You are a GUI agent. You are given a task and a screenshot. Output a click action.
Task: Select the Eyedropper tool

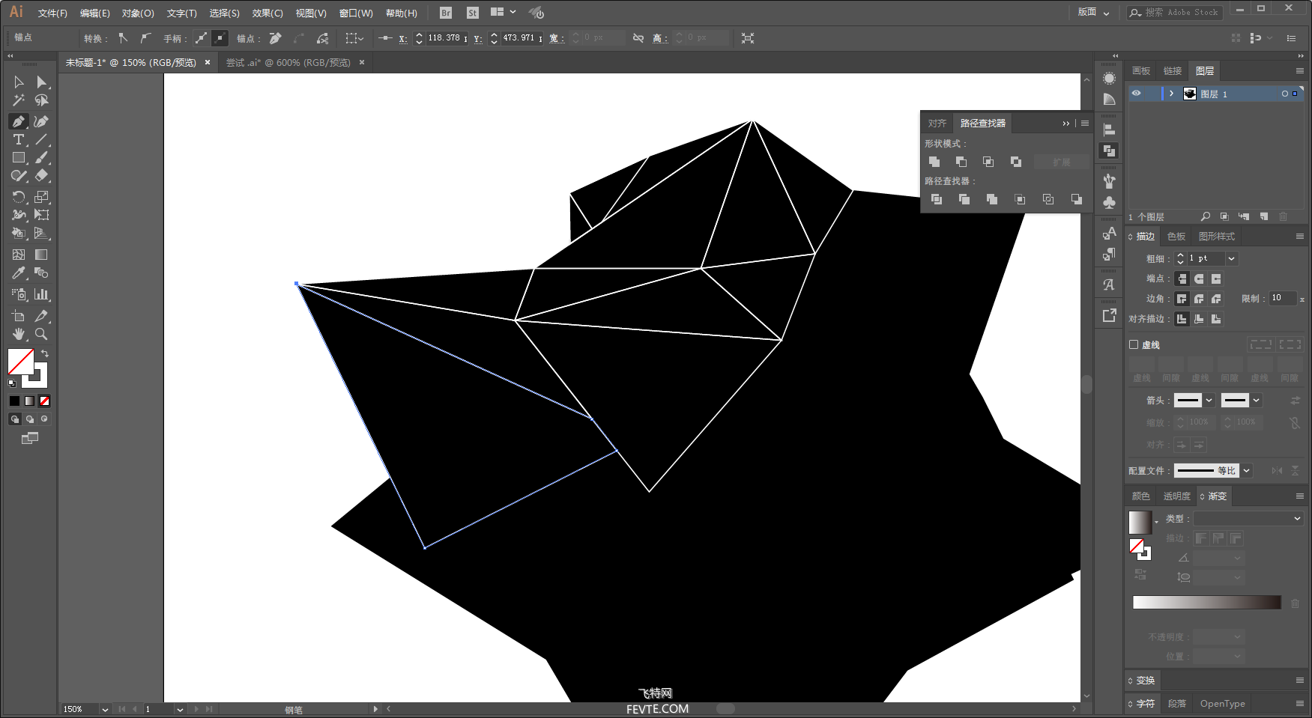pyautogui.click(x=19, y=273)
